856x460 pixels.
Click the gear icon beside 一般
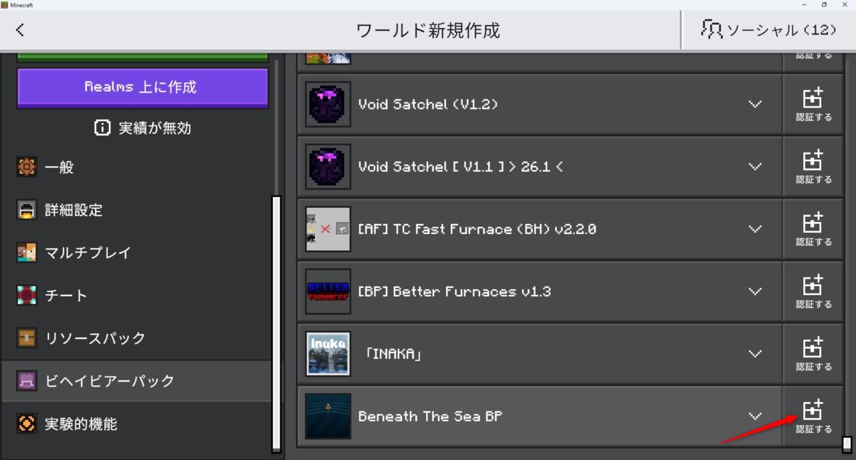coord(27,167)
